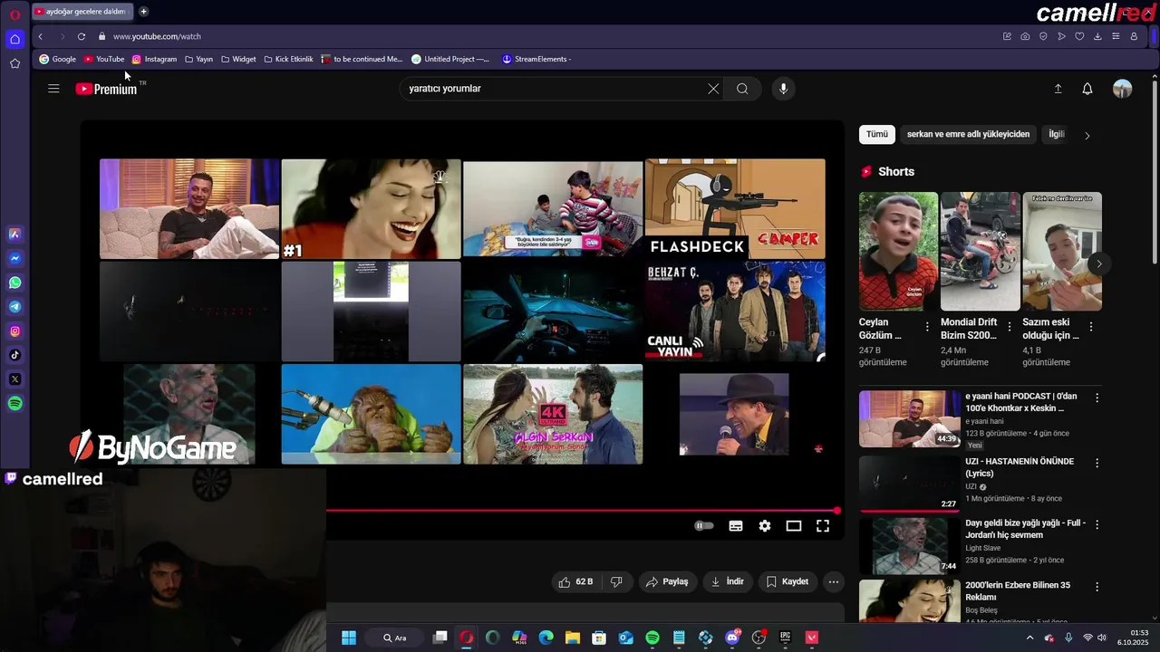
Task: Toggle theater mode in player
Action: [794, 526]
